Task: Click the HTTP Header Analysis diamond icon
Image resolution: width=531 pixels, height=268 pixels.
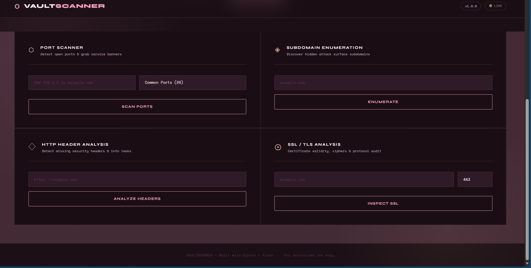Action: (x=32, y=147)
